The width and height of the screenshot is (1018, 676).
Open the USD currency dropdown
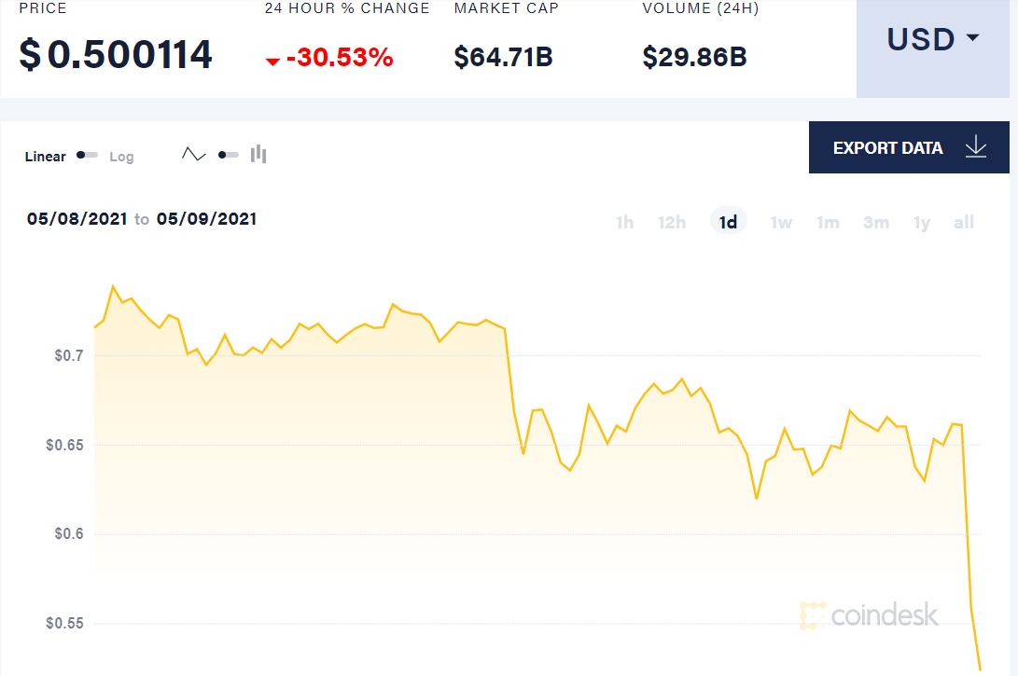pyautogui.click(x=933, y=48)
